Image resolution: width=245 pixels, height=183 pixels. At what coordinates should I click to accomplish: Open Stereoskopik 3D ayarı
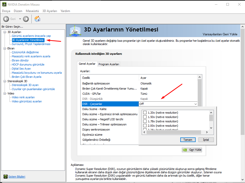25,85
